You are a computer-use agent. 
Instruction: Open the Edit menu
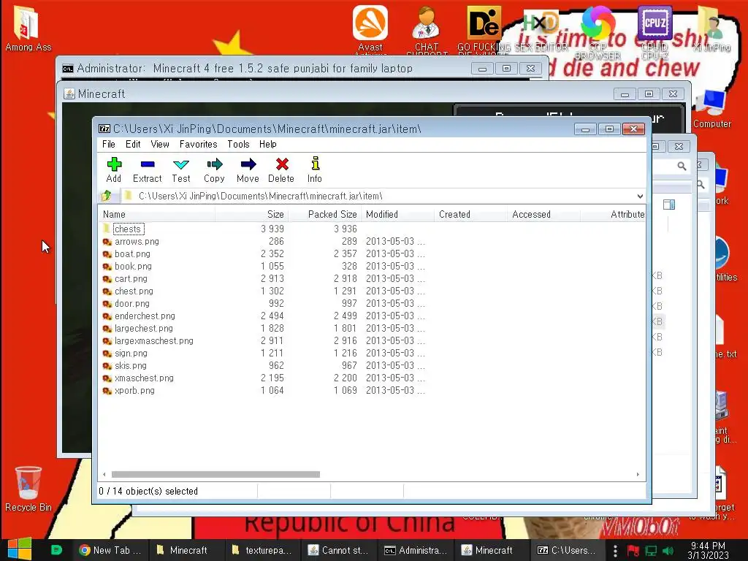coord(133,144)
